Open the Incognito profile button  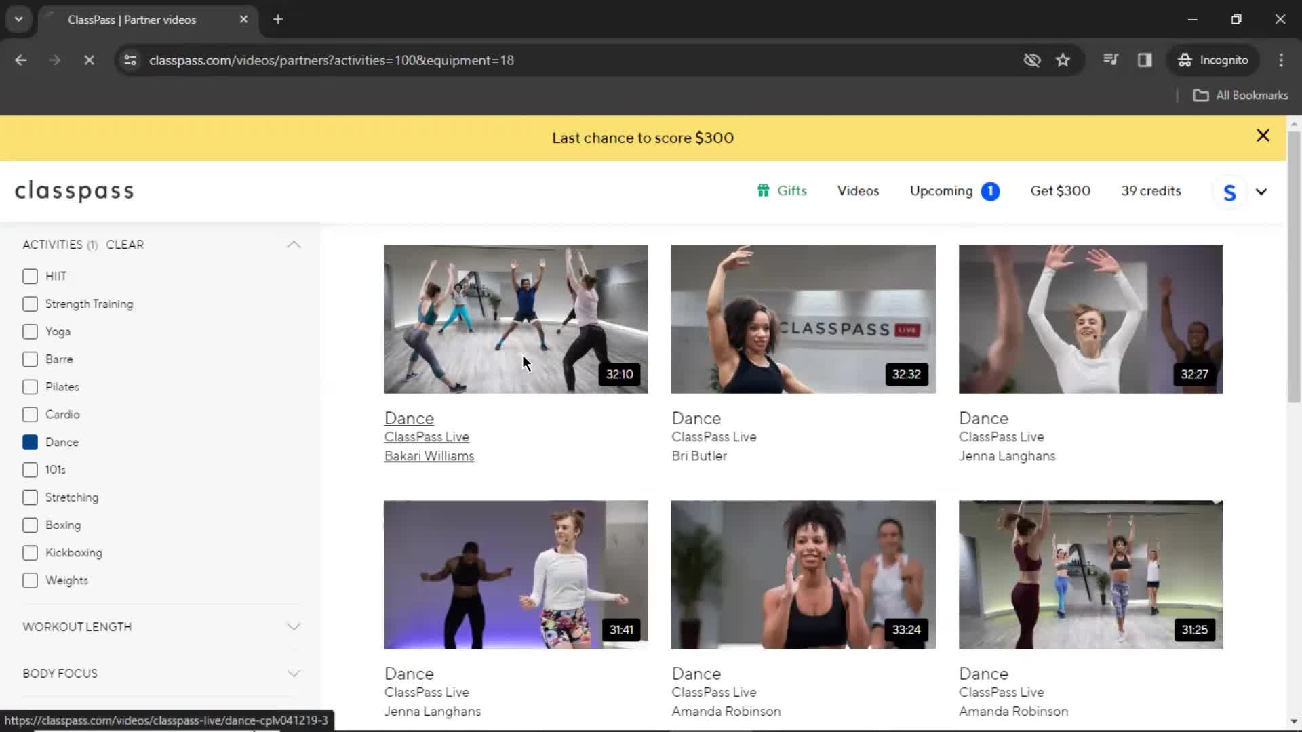click(x=1213, y=60)
